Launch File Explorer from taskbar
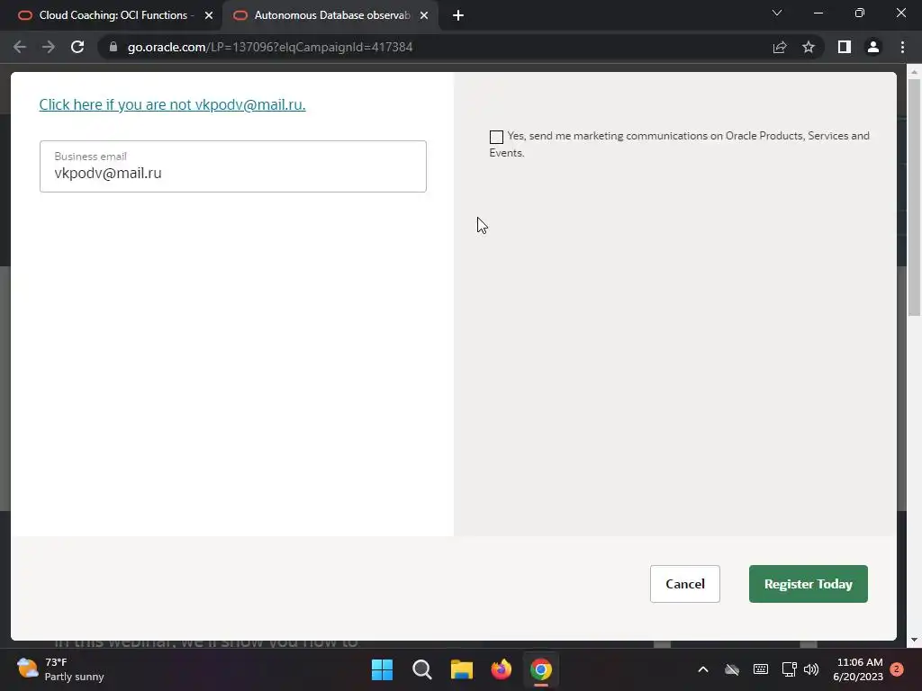 [x=462, y=669]
